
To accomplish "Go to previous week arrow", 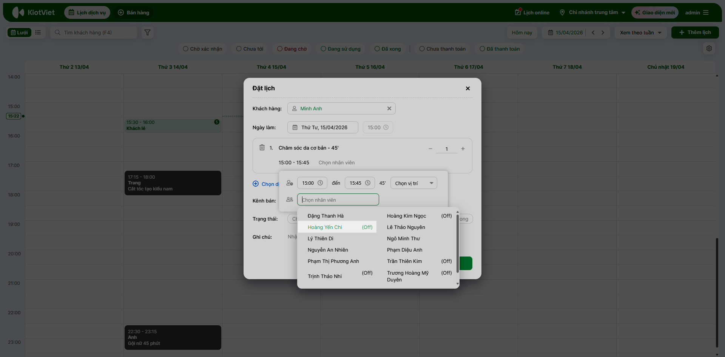I will [593, 32].
